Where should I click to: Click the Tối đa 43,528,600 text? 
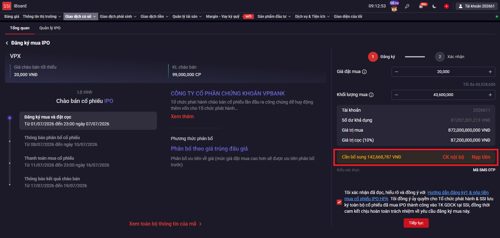(479, 85)
